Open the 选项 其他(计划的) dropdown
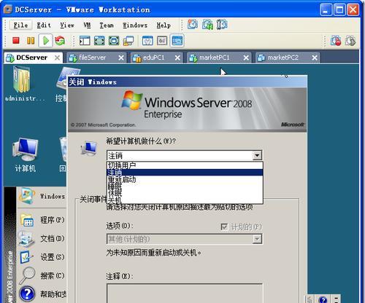365x303 pixels. [185, 239]
